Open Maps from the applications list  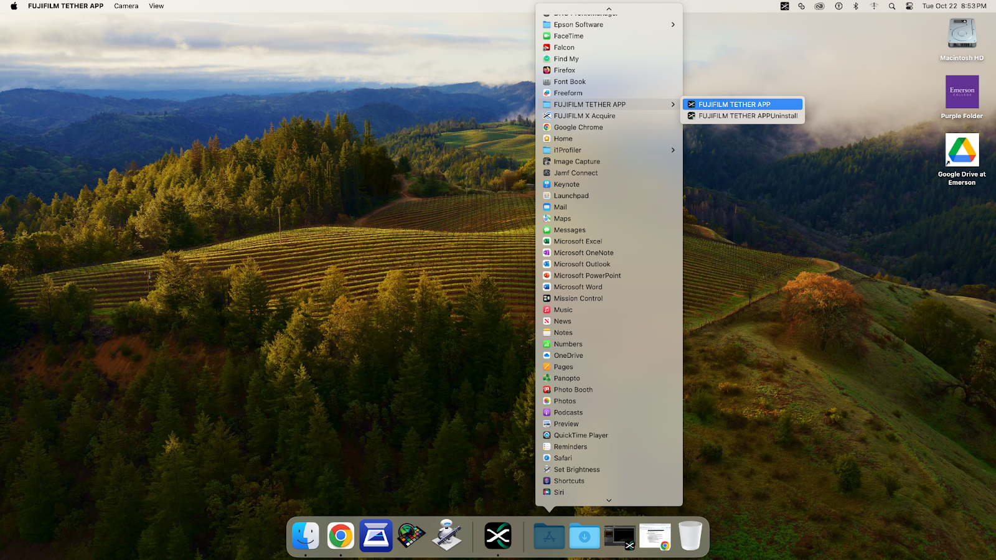tap(609, 218)
